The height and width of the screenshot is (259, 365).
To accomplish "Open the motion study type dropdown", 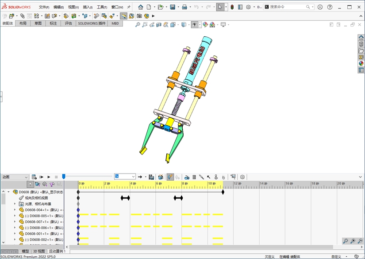I will (x=15, y=177).
